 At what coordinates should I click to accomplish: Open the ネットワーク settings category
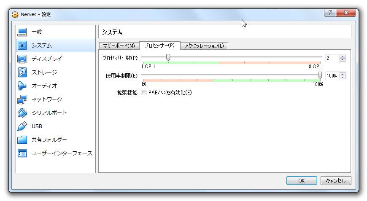(56, 99)
